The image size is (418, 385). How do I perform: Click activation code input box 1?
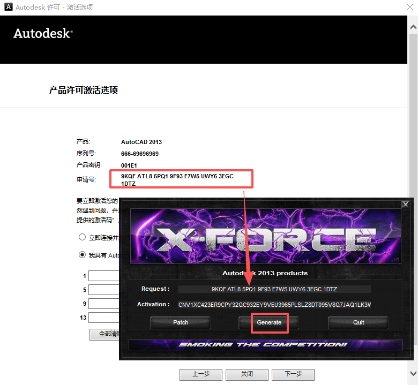[104, 276]
